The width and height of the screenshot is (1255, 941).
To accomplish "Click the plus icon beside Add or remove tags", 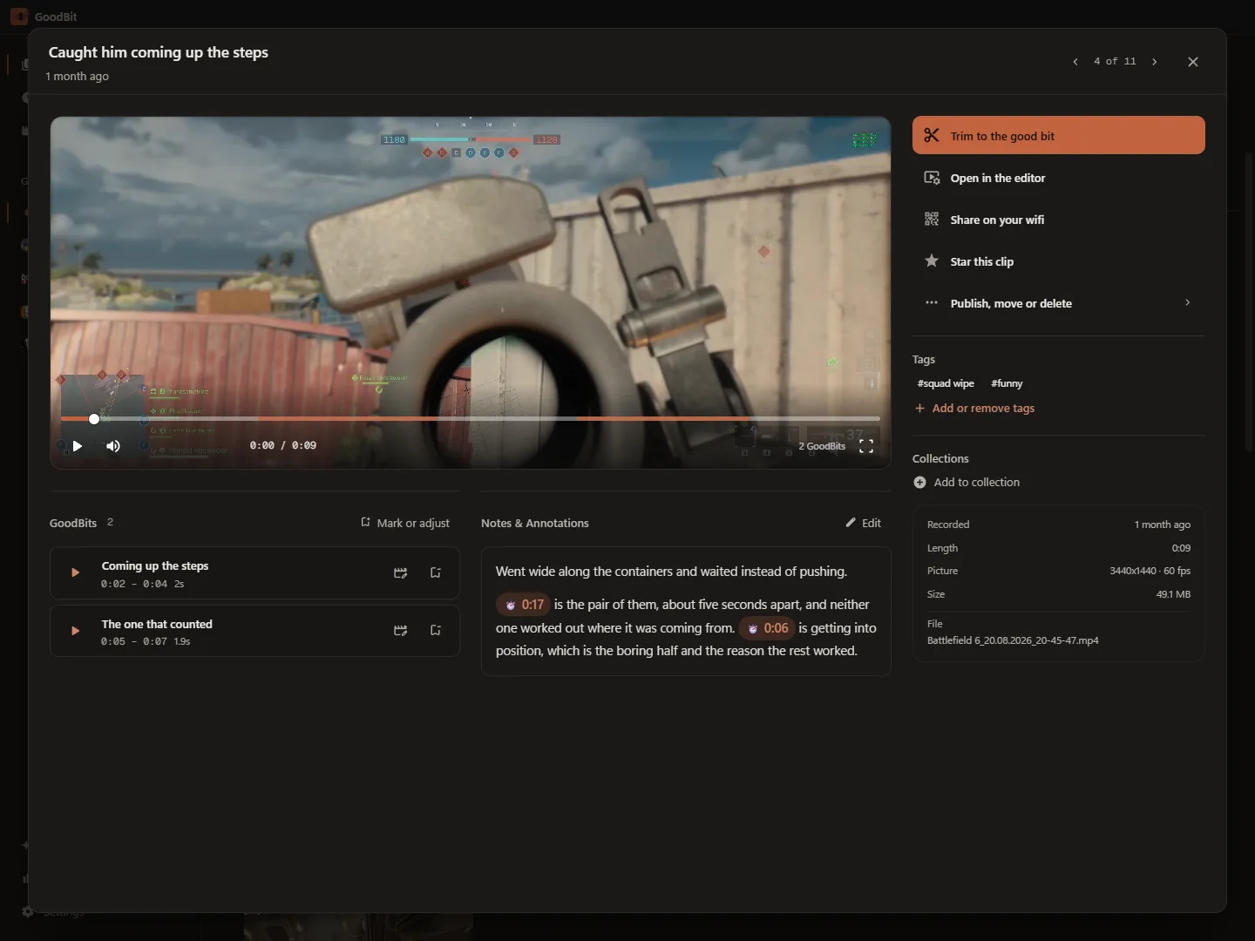I will tap(919, 408).
